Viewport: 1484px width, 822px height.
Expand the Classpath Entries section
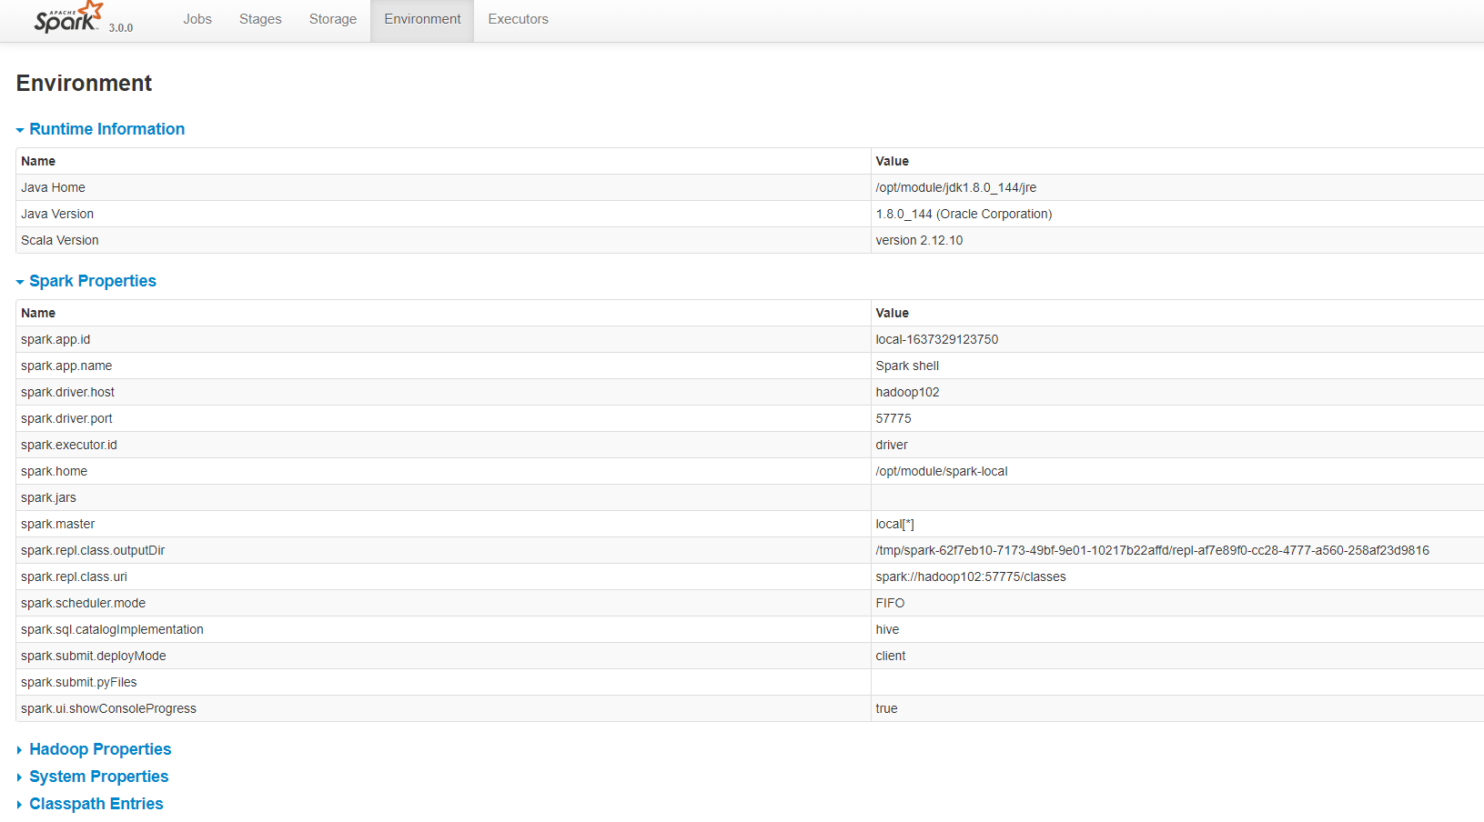pyautogui.click(x=90, y=804)
